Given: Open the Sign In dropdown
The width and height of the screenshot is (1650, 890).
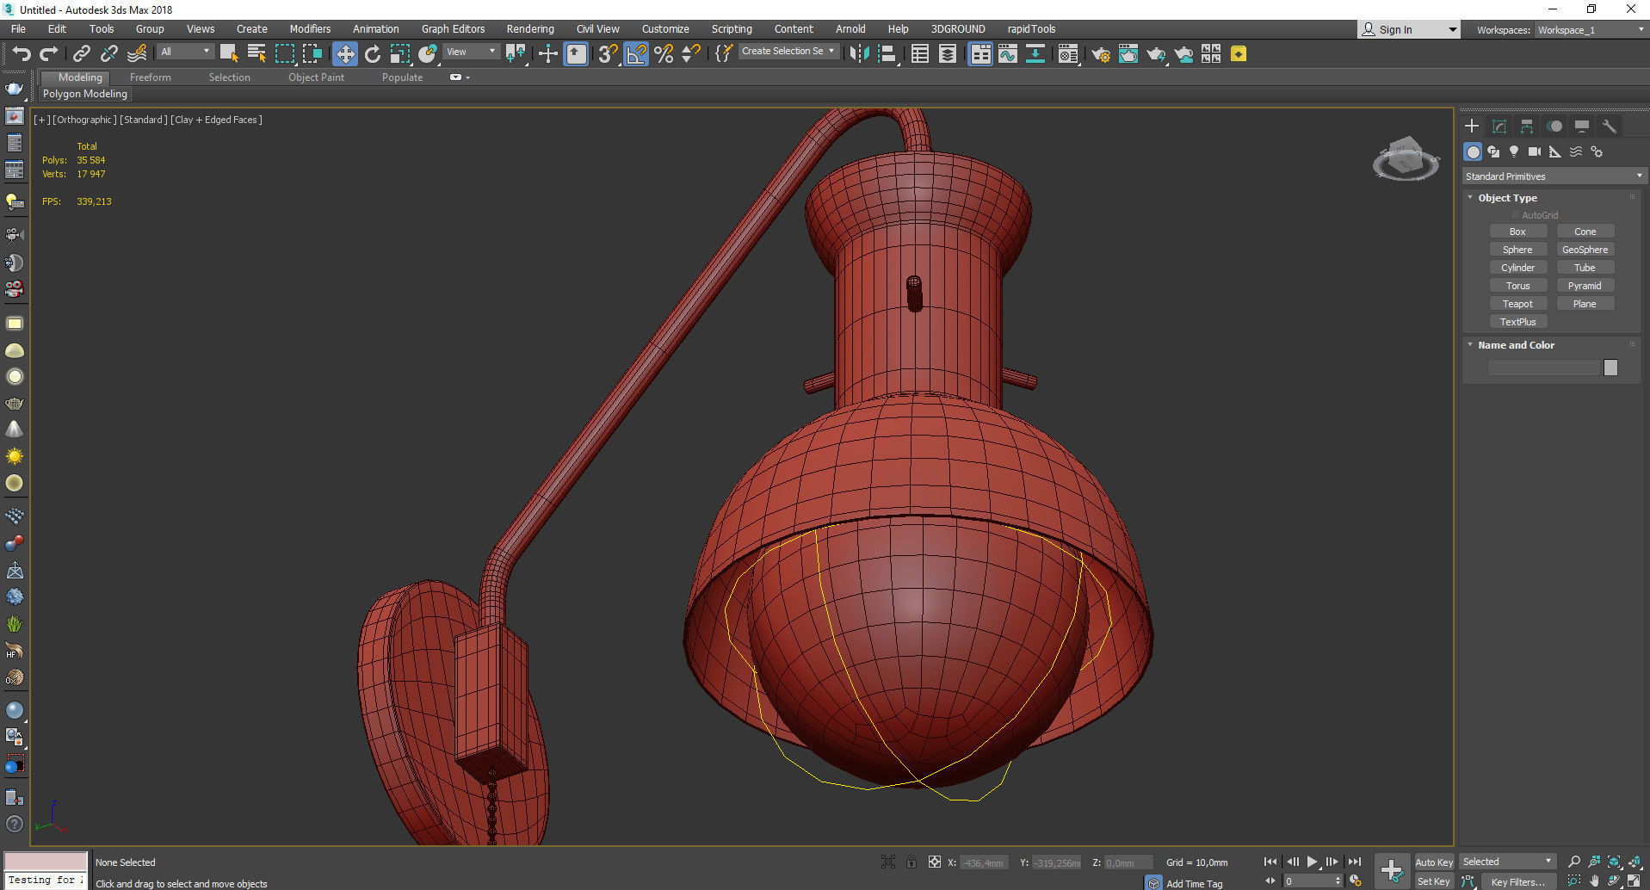Looking at the screenshot, I should pos(1409,29).
